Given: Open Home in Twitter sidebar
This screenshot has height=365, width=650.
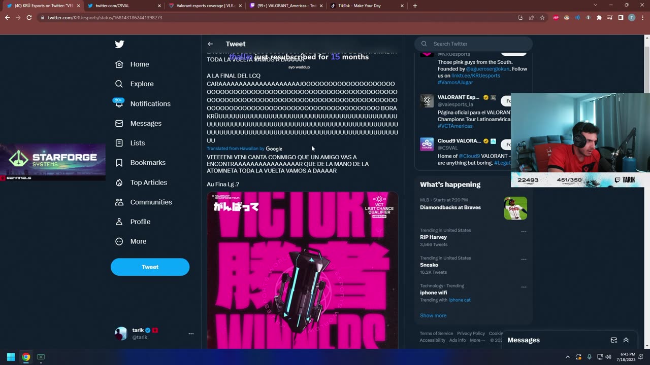Looking at the screenshot, I should [x=132, y=64].
